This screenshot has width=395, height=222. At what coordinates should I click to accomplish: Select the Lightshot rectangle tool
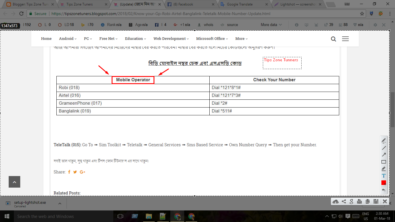click(384, 162)
